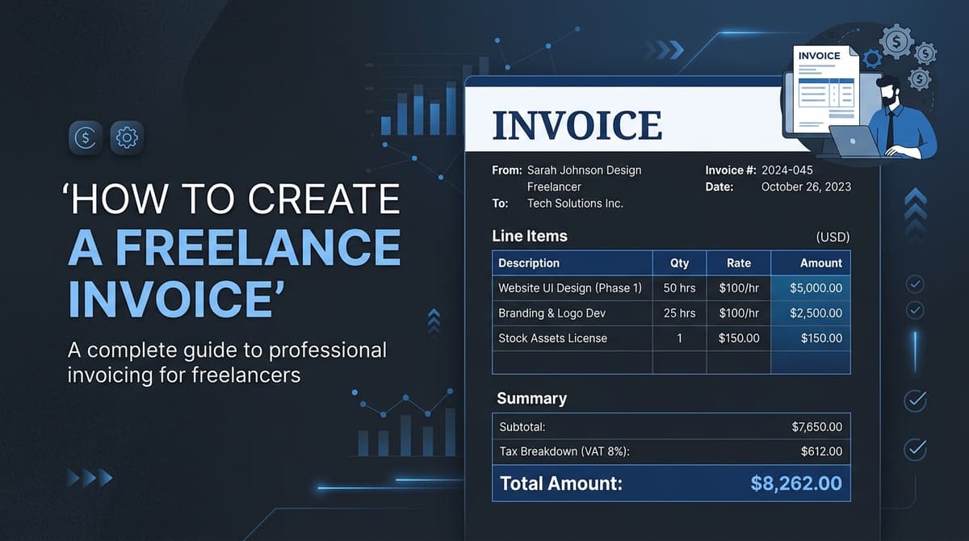Click the $150.00 value in the Rate column
Image resolution: width=969 pixels, height=541 pixels.
click(x=739, y=338)
